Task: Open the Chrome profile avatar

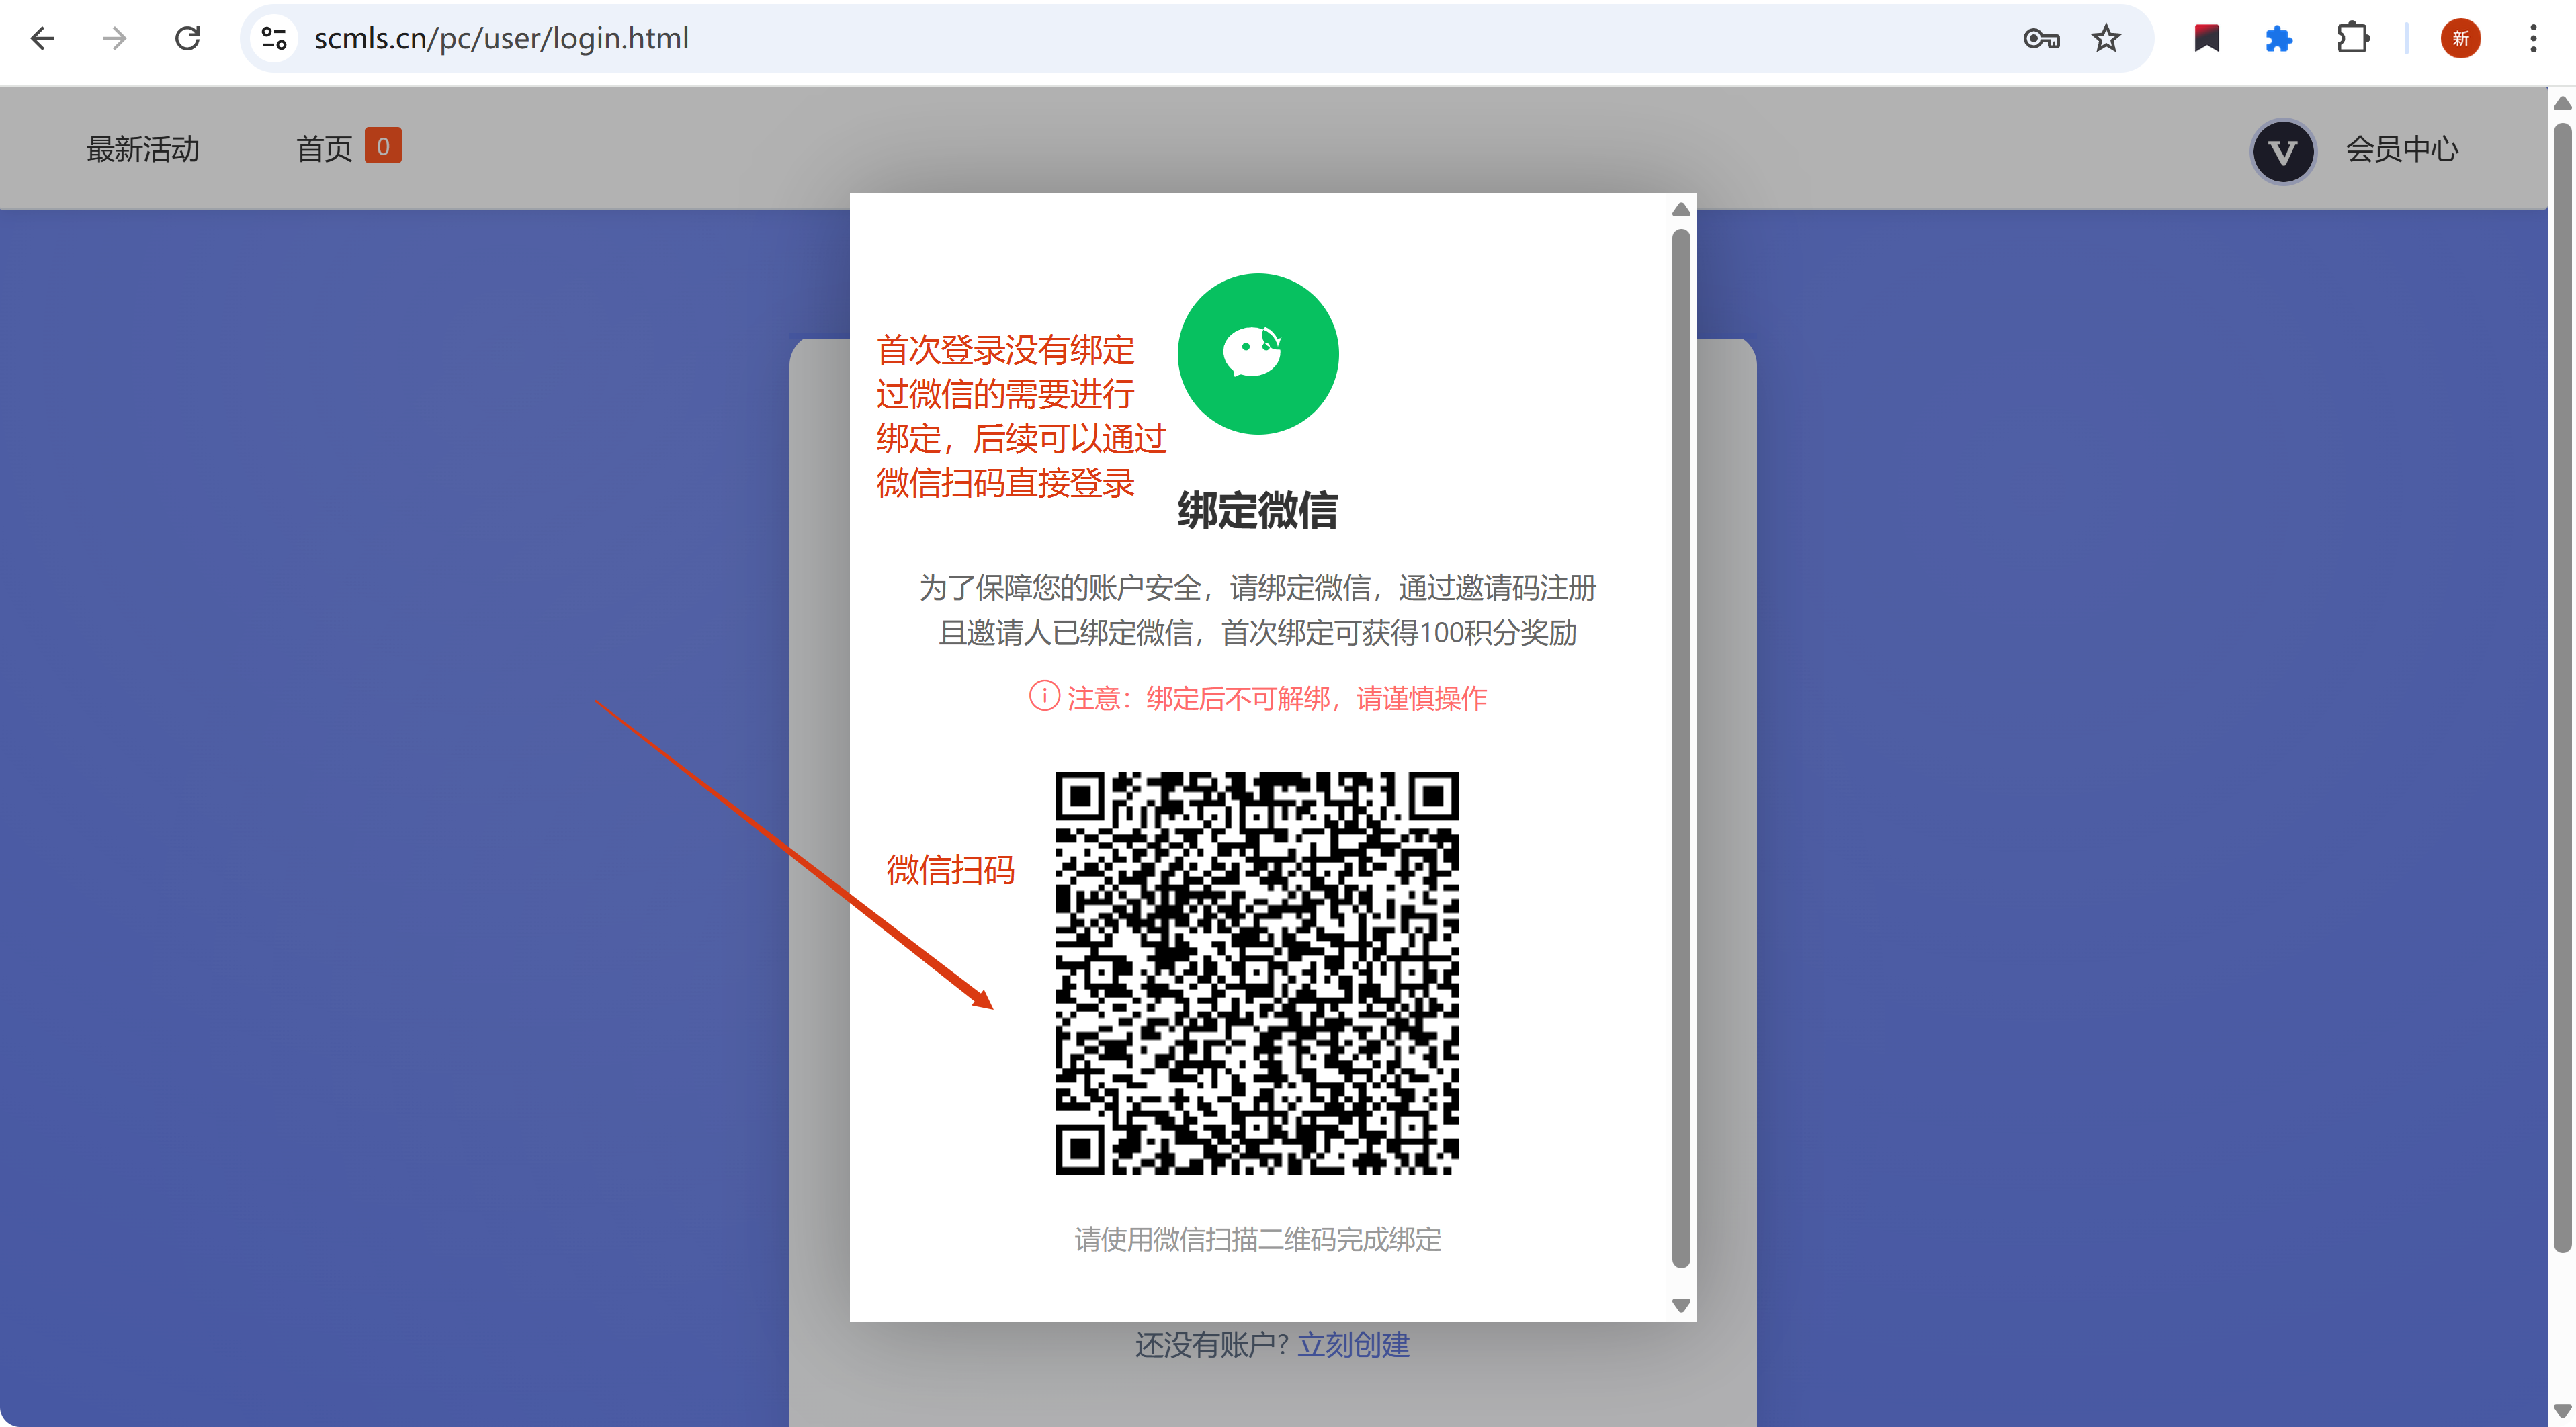Action: click(2460, 38)
